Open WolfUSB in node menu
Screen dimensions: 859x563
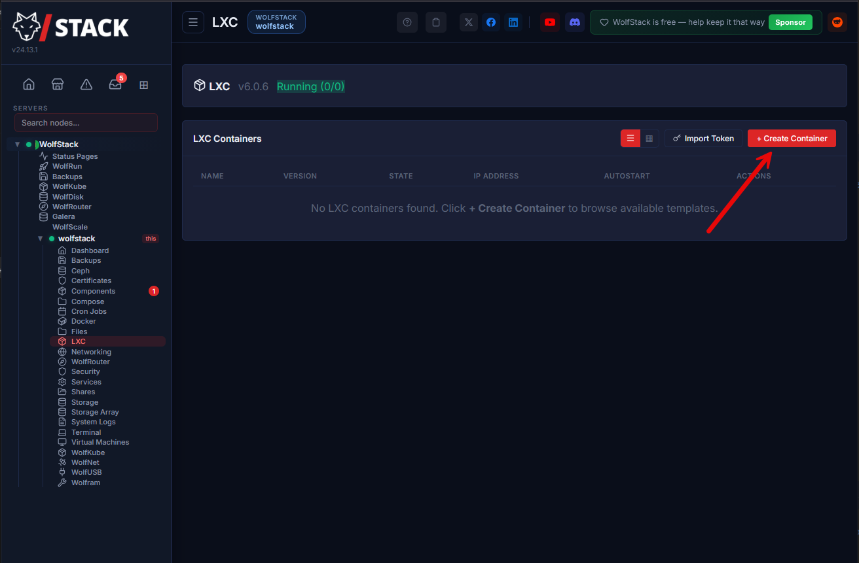(x=86, y=472)
